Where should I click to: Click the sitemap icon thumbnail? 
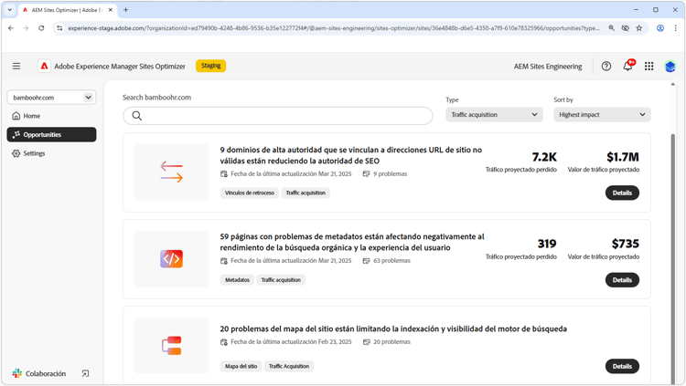point(172,345)
